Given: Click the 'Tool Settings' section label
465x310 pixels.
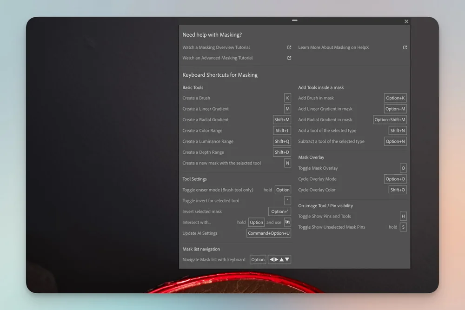Looking at the screenshot, I should [x=194, y=179].
